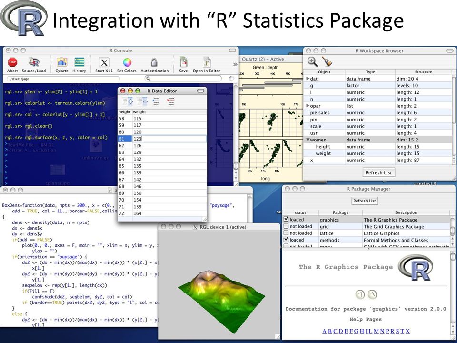Toggle Workspace Browser toolbar with the pill button
The width and height of the screenshot is (457, 343).
pos(450,51)
